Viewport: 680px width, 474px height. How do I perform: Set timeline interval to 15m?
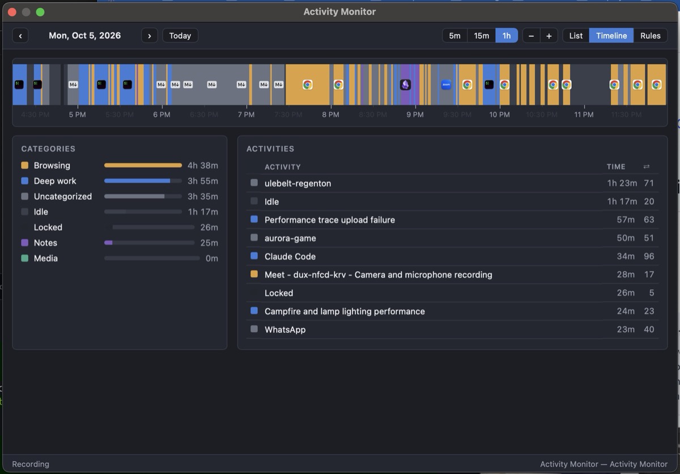tap(481, 36)
